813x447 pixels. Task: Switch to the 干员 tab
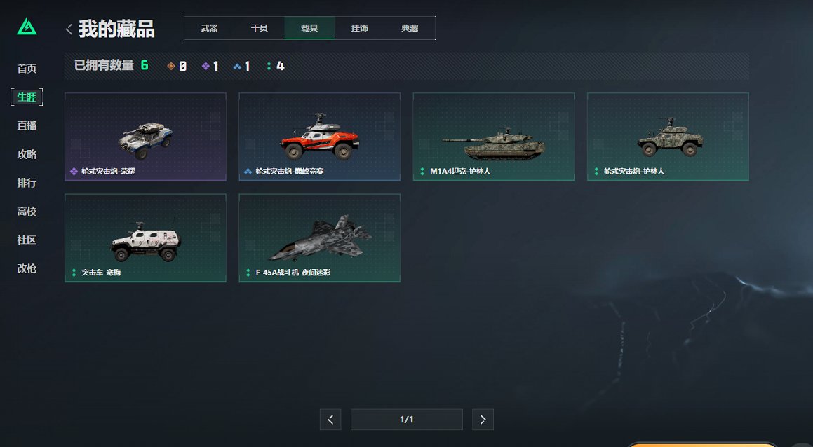[260, 28]
